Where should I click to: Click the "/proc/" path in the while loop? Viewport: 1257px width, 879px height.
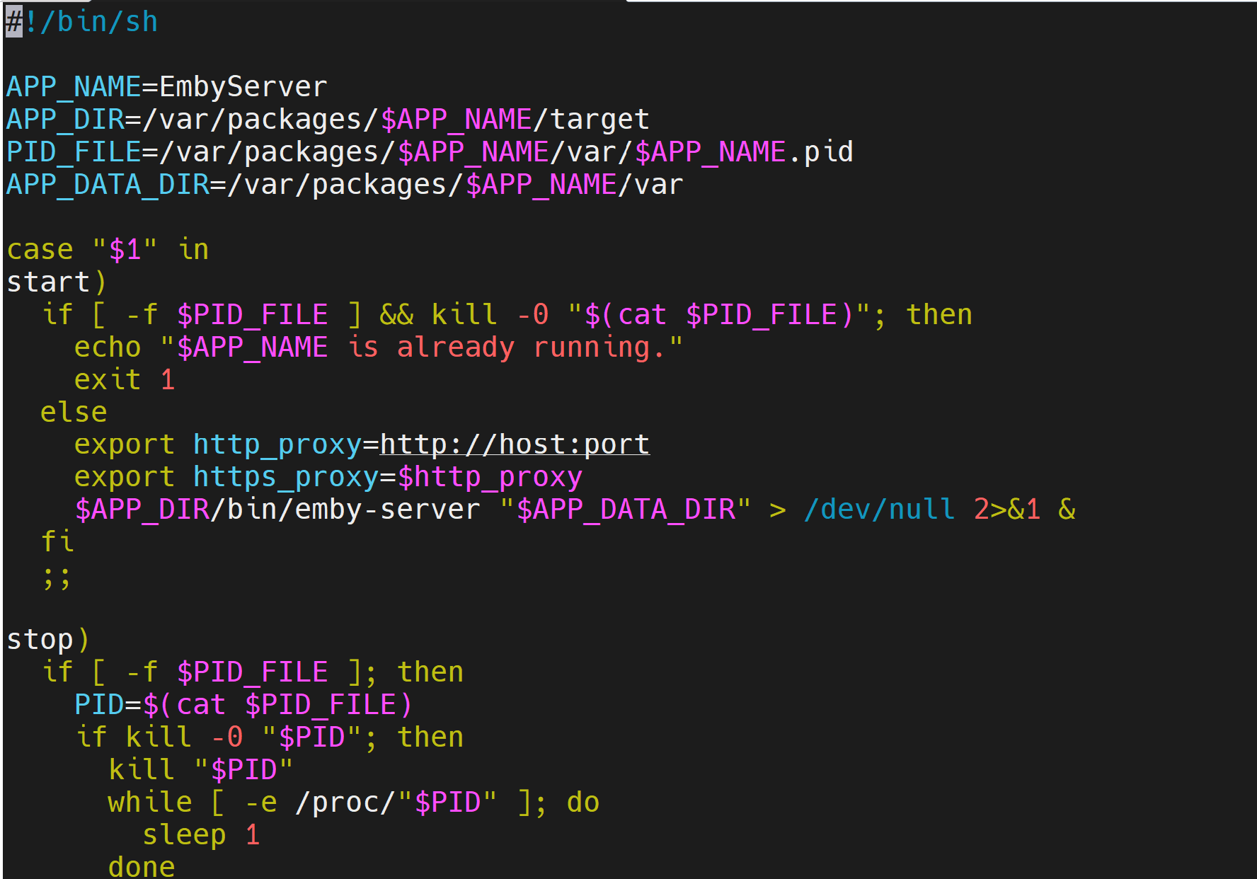[x=345, y=803]
